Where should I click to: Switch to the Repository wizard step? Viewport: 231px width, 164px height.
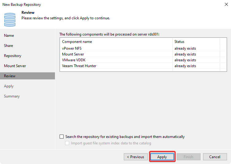pyautogui.click(x=13, y=56)
